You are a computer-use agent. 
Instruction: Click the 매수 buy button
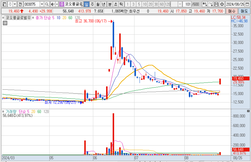(x=232, y=11)
